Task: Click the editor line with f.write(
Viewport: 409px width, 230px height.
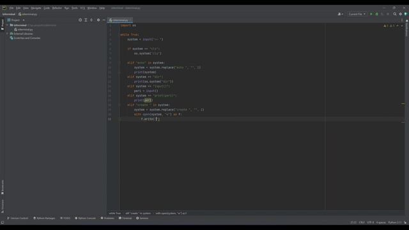Action: (x=150, y=119)
